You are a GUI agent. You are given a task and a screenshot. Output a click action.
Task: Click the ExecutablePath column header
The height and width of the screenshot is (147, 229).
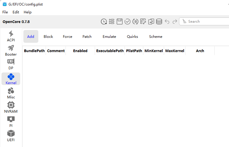110,51
